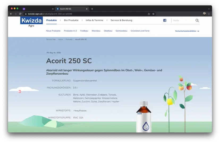Open the browser three-dot menu
The width and height of the screenshot is (220, 143).
pyautogui.click(x=209, y=14)
